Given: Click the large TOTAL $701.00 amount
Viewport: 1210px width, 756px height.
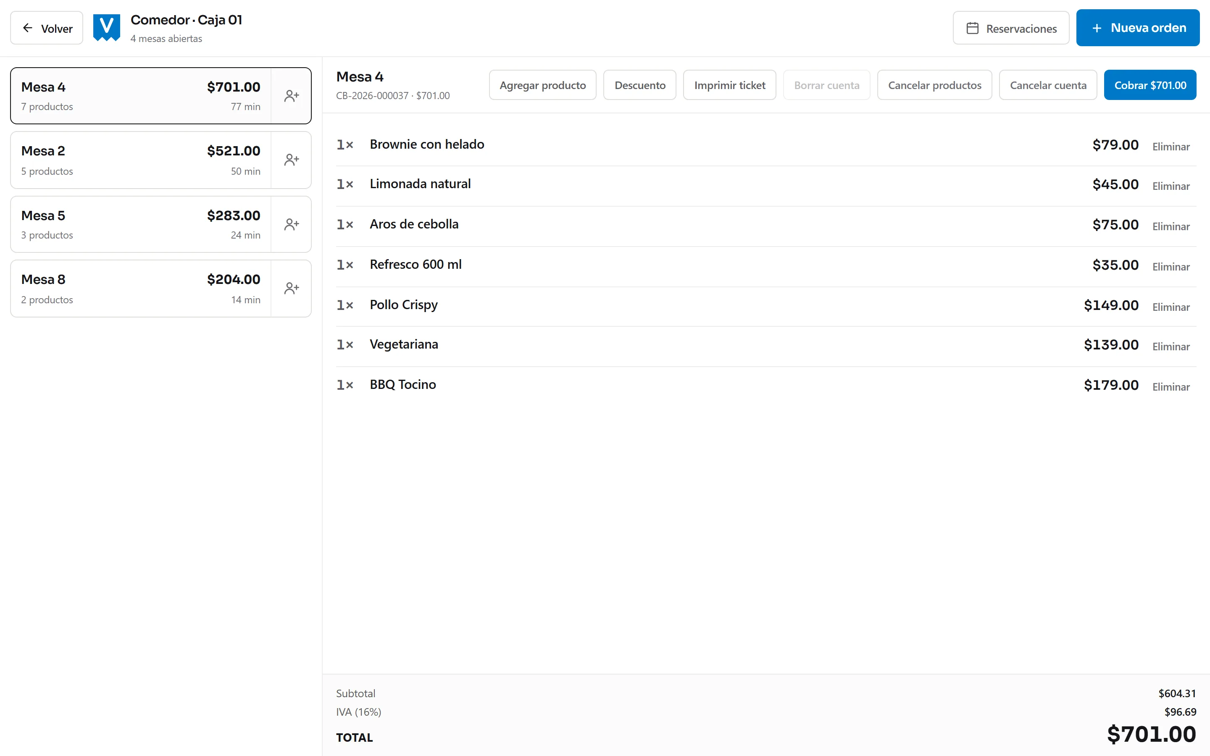Looking at the screenshot, I should coord(1152,735).
